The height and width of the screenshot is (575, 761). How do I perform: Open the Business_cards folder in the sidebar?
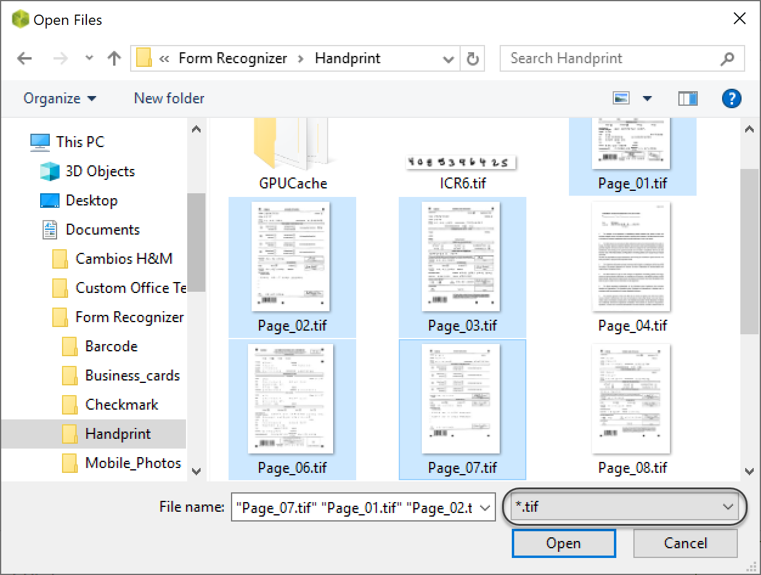click(x=133, y=376)
